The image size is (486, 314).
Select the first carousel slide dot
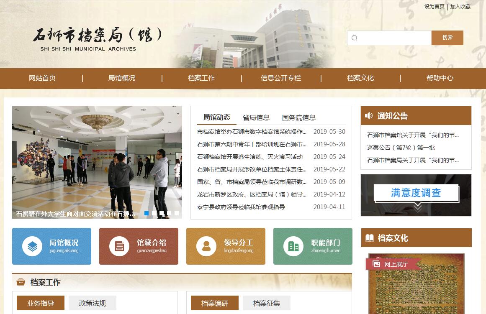tap(147, 213)
